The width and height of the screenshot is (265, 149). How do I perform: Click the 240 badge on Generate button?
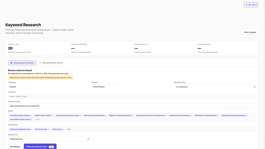coord(51,147)
